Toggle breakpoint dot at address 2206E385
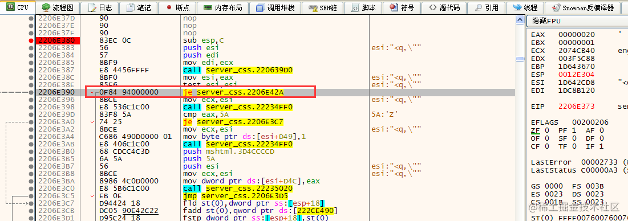 (x=31, y=63)
